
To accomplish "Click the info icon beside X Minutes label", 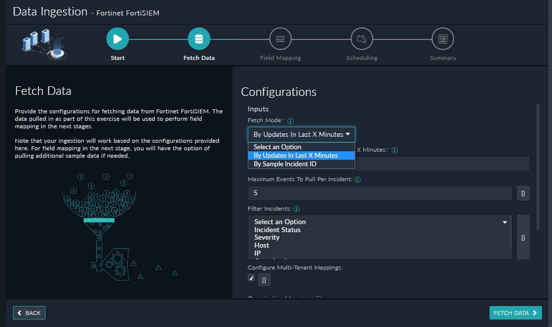I will pyautogui.click(x=395, y=150).
